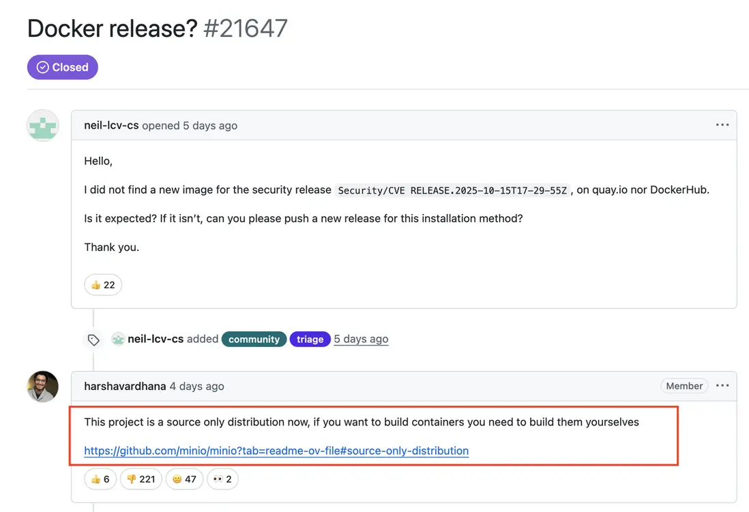Click harshavardhana's profile avatar photo

42,387
